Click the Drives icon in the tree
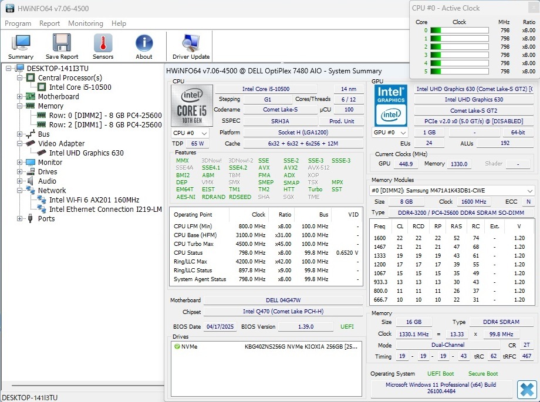The image size is (540, 402). [x=31, y=171]
